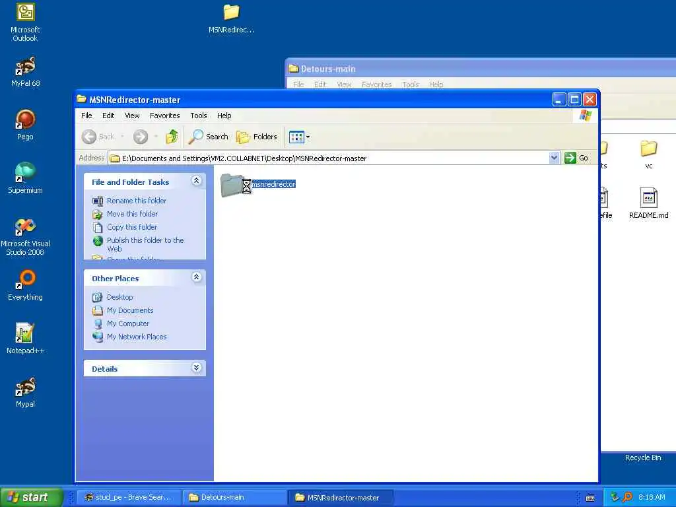Open the View menu
The width and height of the screenshot is (676, 507).
pyautogui.click(x=132, y=116)
